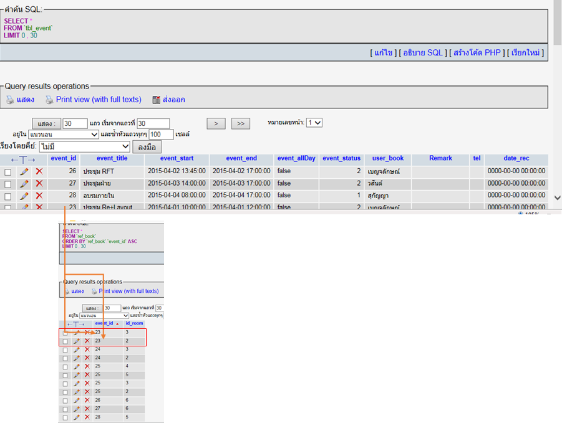The image size is (562, 423).
Task: Click the red X for event 28
Action: click(39, 196)
